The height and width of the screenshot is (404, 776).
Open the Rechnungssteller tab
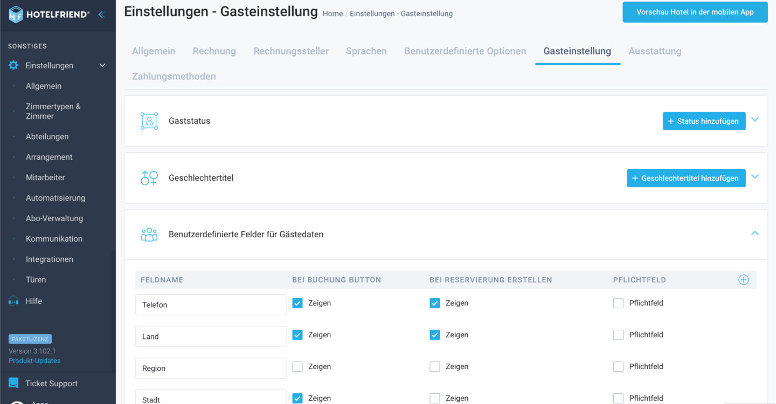291,51
